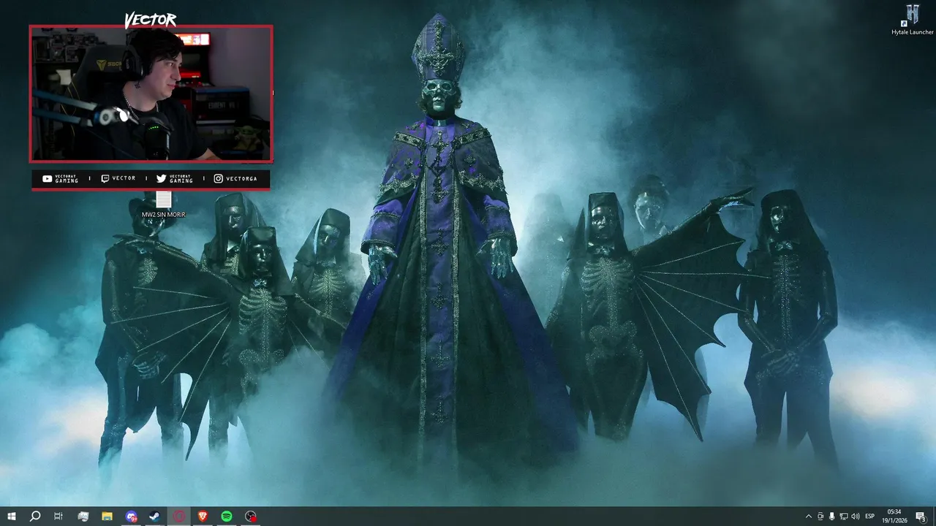936x526 pixels.
Task: Show hidden system tray icons
Action: 808,517
